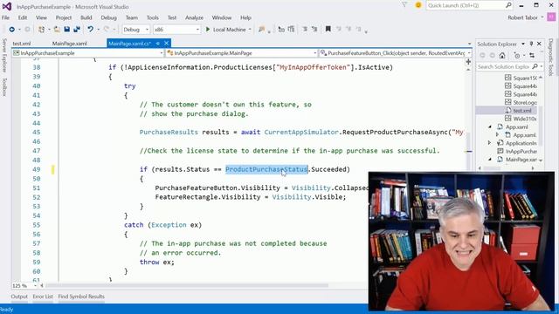Screen dimensions: 559x314
Task: Open the x86 platform dropdown
Action: pyautogui.click(x=197, y=30)
